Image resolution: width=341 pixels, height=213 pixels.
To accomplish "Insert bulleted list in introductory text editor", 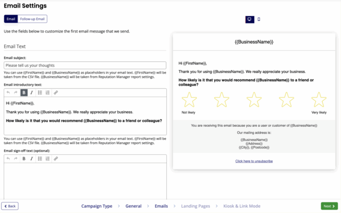I will tap(40, 93).
